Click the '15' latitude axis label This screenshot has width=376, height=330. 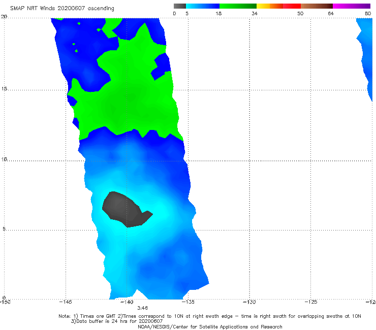coord(4,89)
